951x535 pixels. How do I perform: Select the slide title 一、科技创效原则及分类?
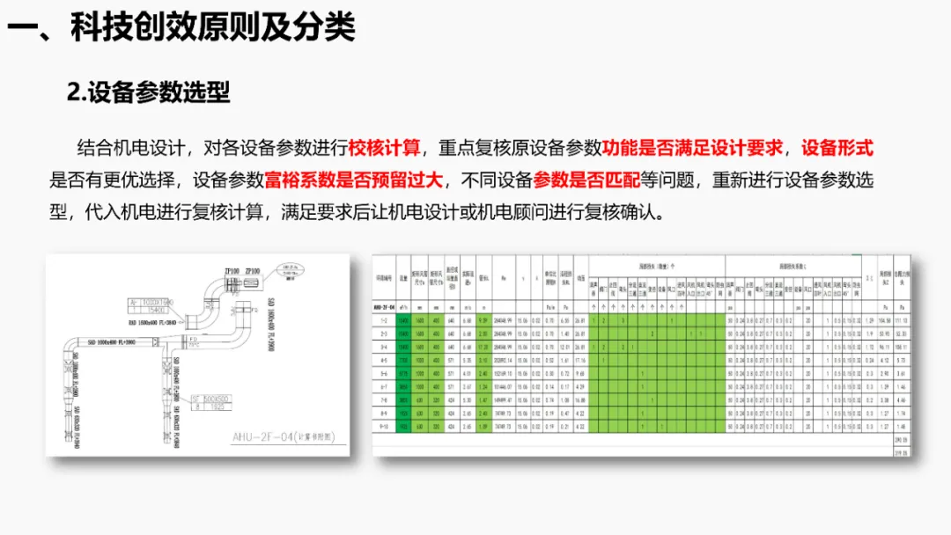click(x=181, y=27)
